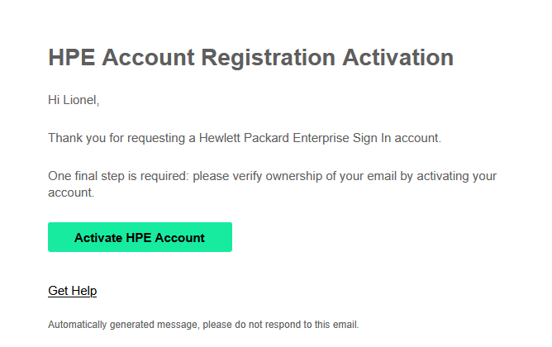
Task: Click the word "Activation" in the heading
Action: [398, 58]
